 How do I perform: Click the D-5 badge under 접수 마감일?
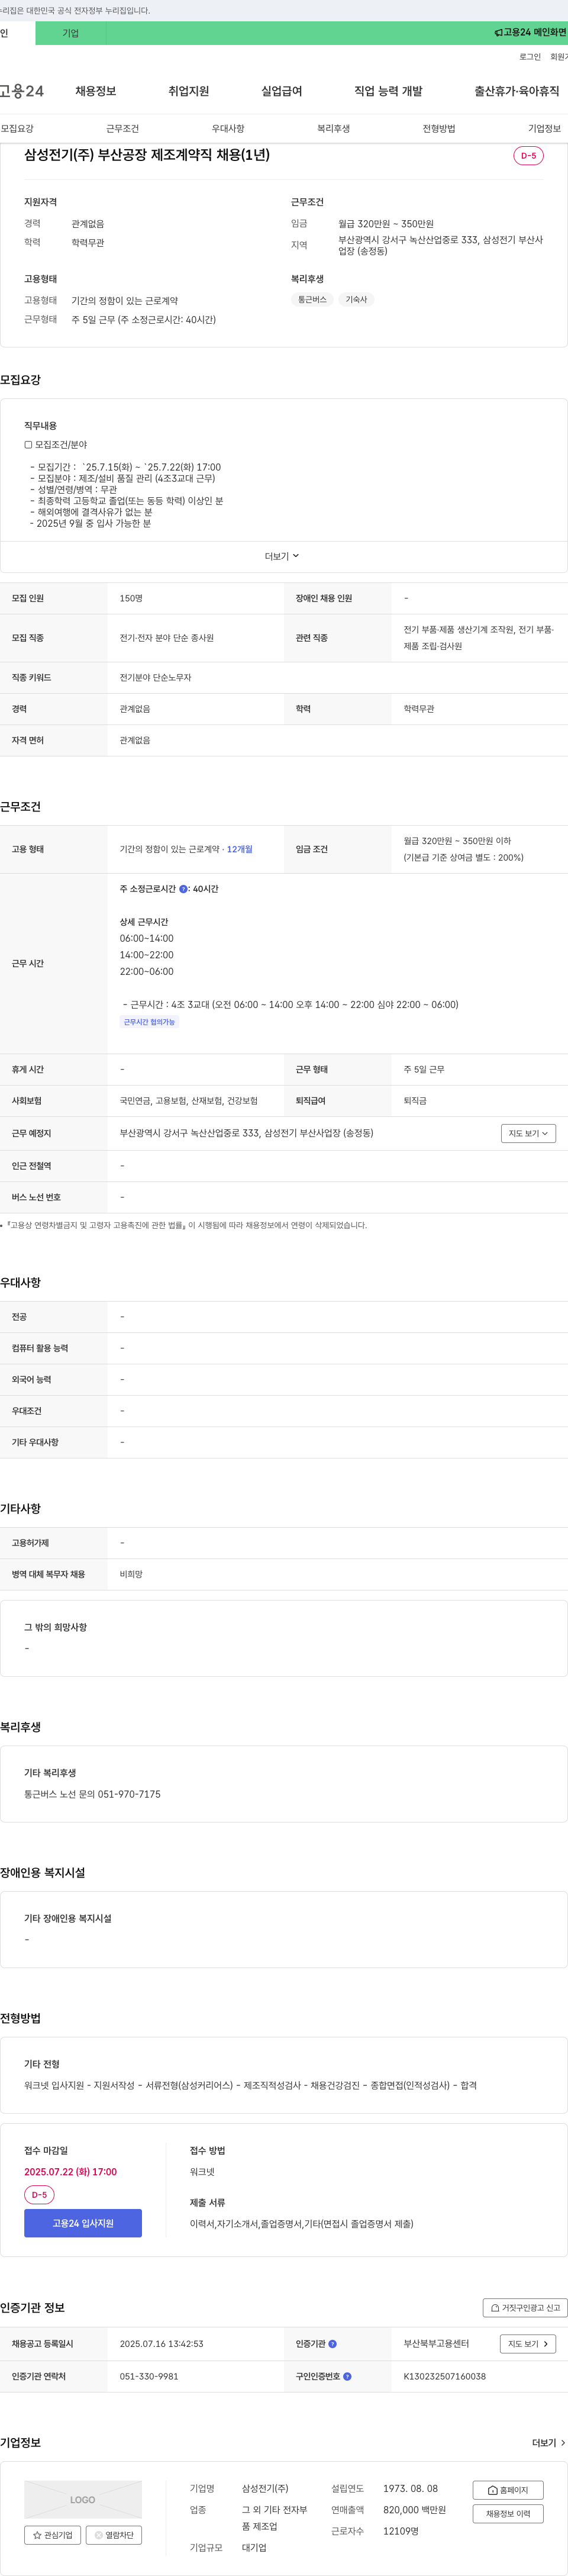click(39, 2195)
